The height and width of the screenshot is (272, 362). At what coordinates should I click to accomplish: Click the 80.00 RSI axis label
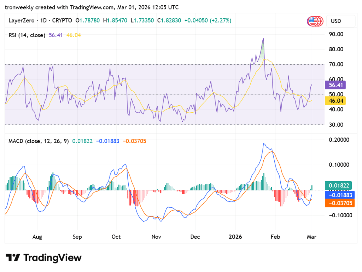point(336,49)
